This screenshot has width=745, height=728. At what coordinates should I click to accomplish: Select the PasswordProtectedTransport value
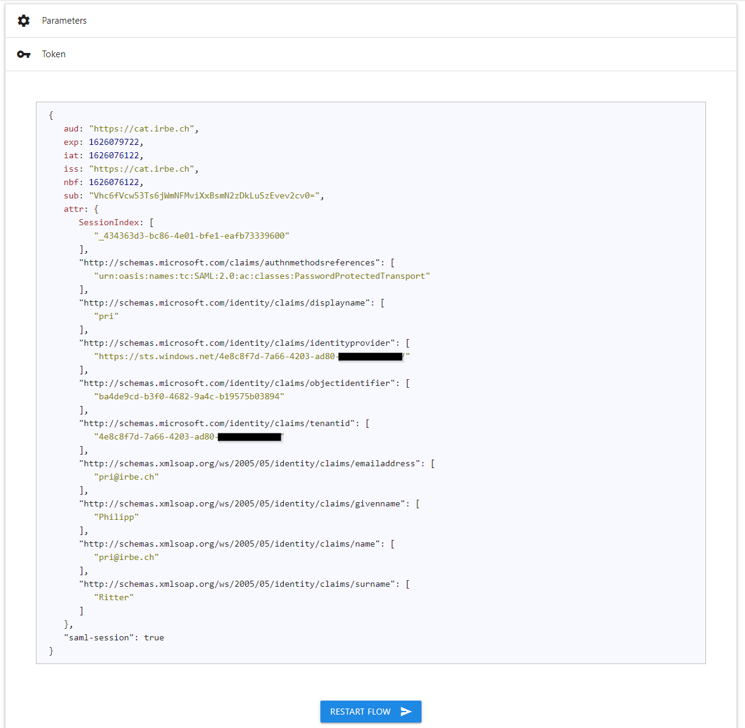point(262,276)
